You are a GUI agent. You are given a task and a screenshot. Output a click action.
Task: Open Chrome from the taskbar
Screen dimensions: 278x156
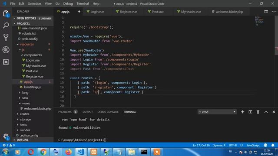43,152
